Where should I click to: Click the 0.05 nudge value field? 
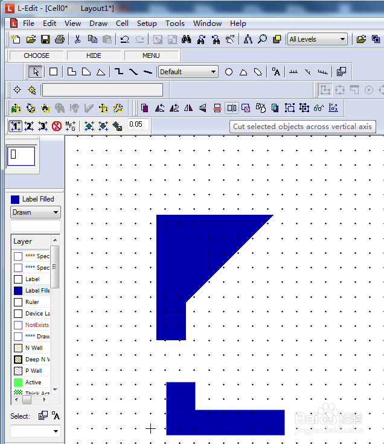[138, 124]
